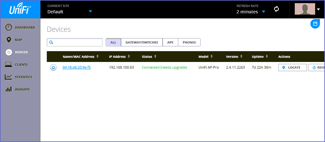This screenshot has height=142, width=325.
Task: Click the uptime 7d 22h 38m cell
Action: point(262,67)
